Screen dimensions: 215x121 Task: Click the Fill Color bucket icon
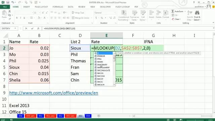(39, 18)
